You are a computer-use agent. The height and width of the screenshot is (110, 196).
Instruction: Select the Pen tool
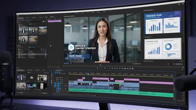(x=52, y=81)
